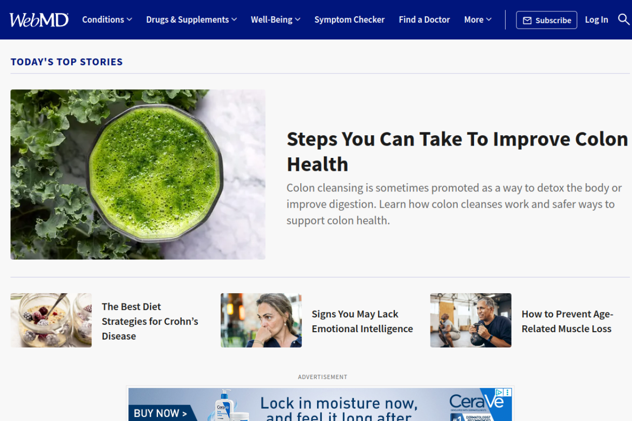The image size is (632, 421).
Task: Click the WebMD logo
Action: [x=39, y=20]
